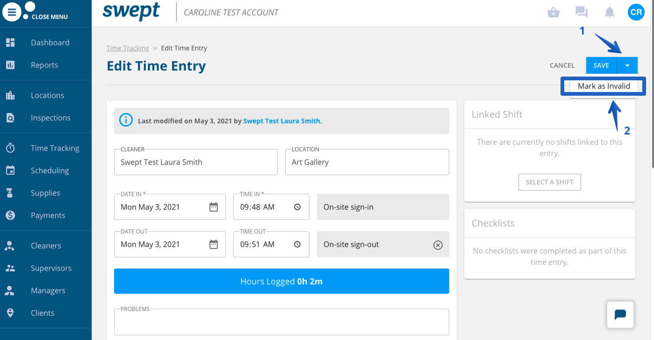The image size is (654, 340).
Task: Click the shopping basket icon near top right
Action: tap(553, 12)
